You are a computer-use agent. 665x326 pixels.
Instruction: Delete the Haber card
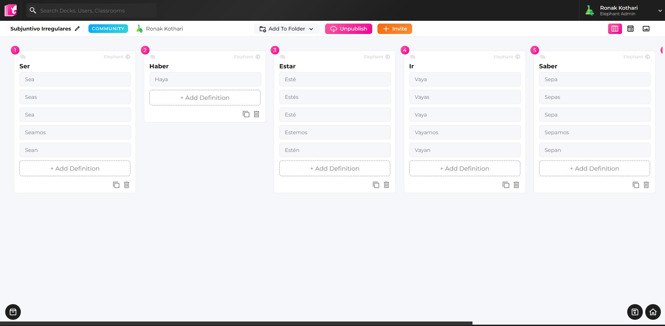point(256,114)
